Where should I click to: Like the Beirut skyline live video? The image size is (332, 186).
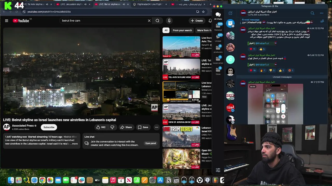click(101, 127)
